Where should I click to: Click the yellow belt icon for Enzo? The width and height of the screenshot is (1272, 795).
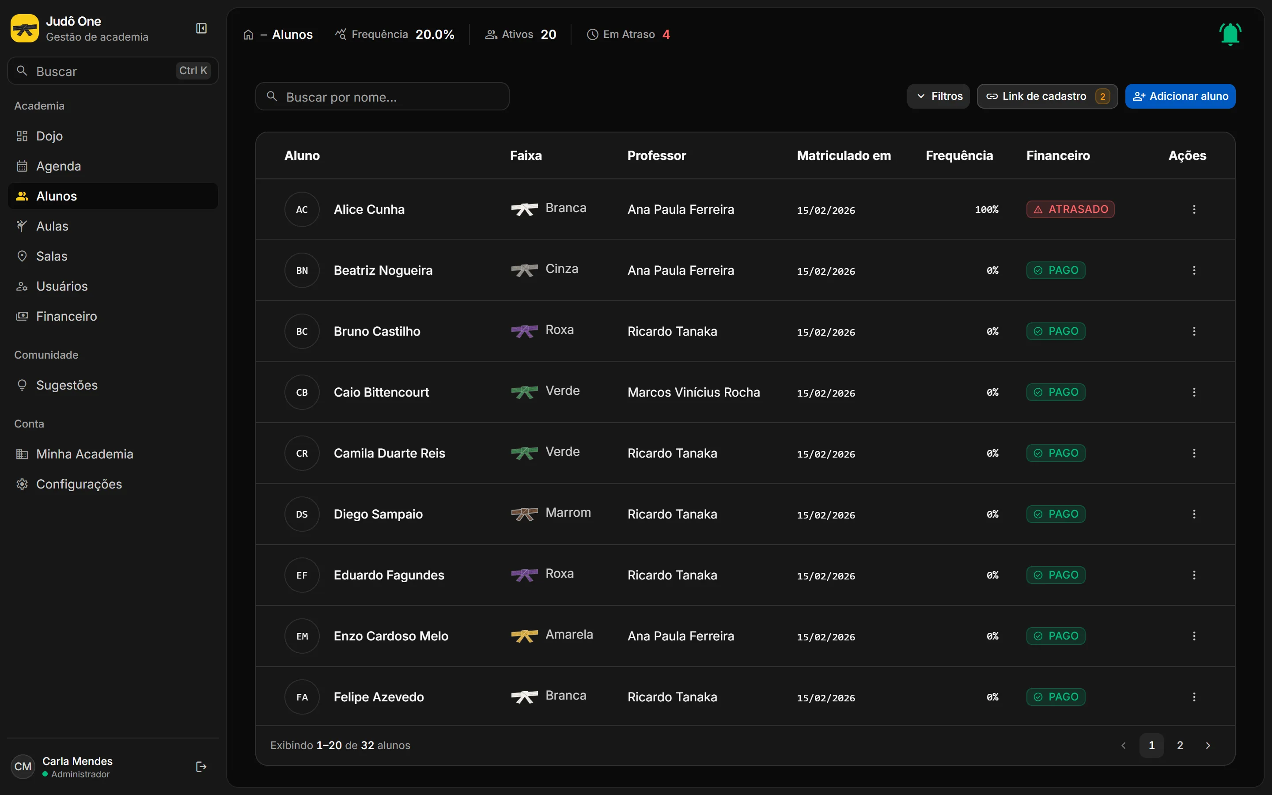(x=524, y=636)
